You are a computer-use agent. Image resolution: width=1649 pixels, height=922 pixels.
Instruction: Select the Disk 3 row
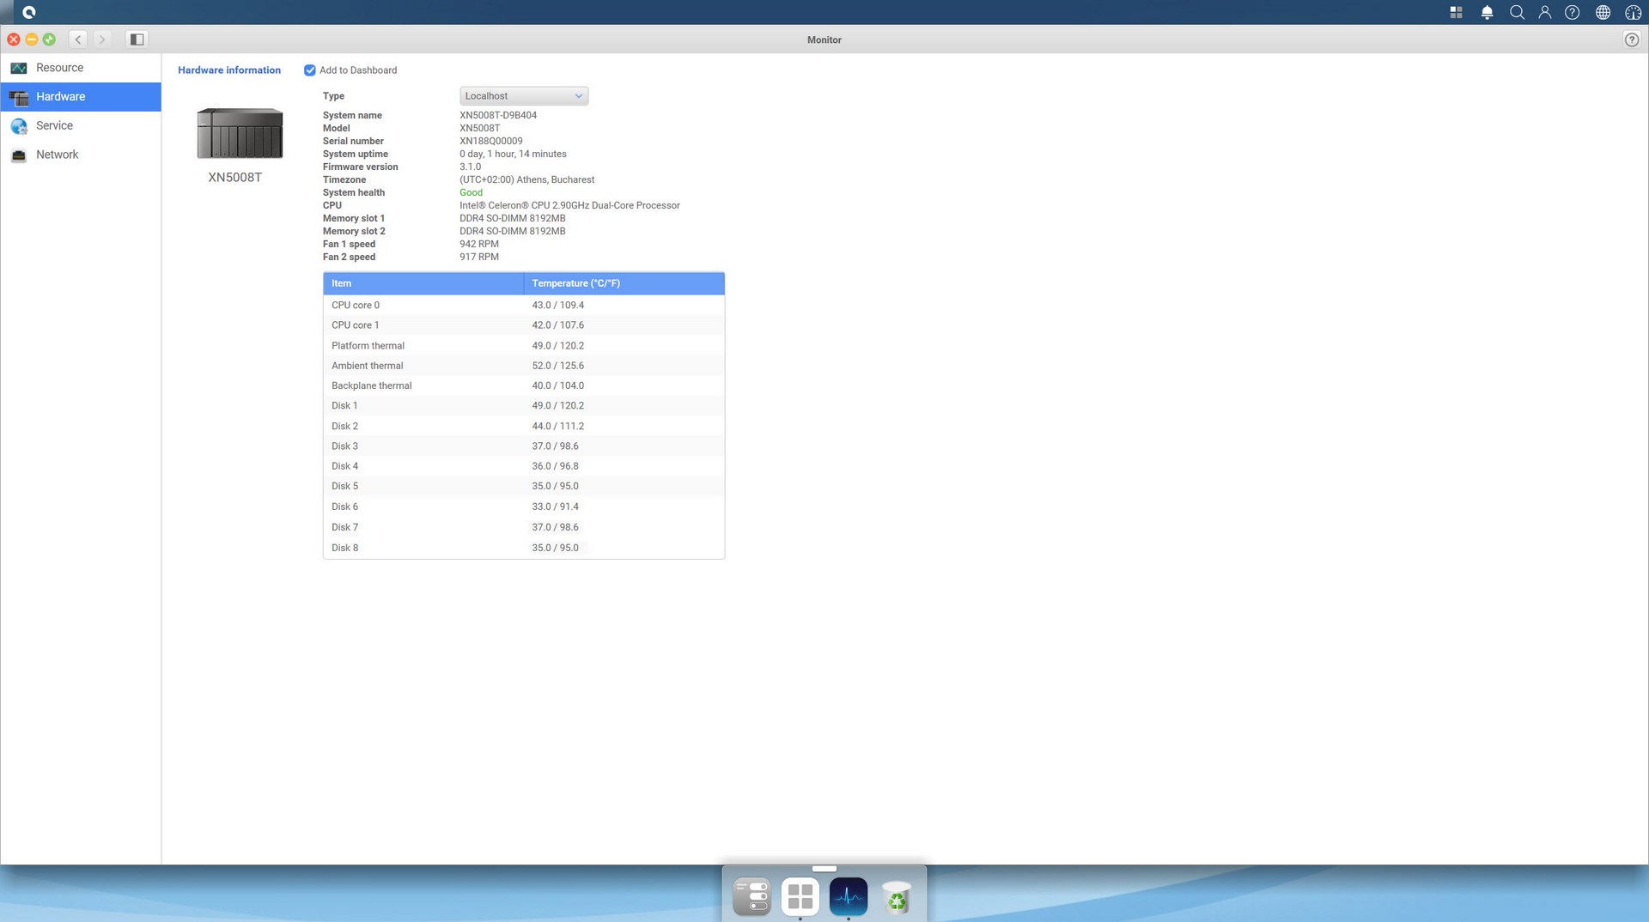(524, 446)
